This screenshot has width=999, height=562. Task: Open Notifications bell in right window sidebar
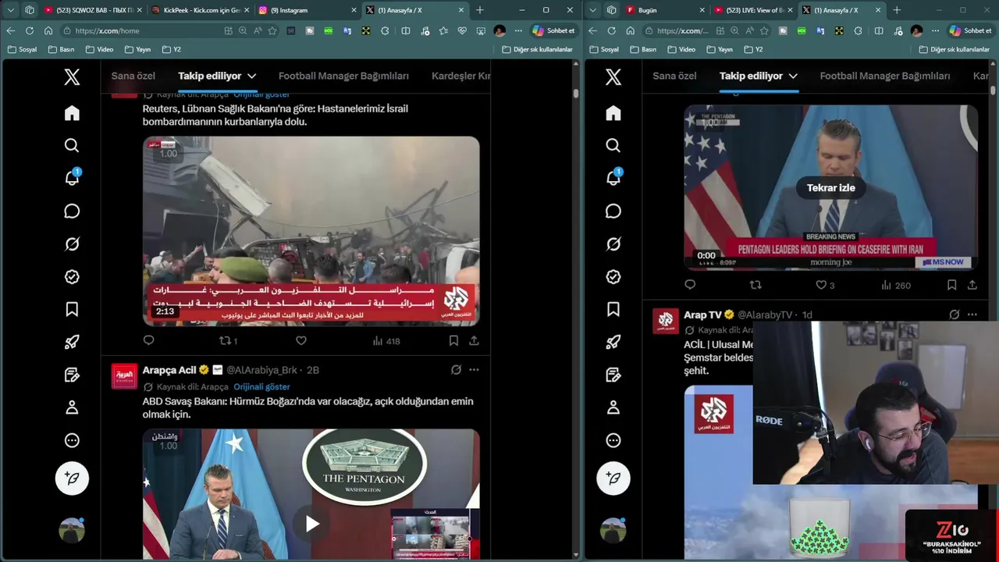point(613,178)
